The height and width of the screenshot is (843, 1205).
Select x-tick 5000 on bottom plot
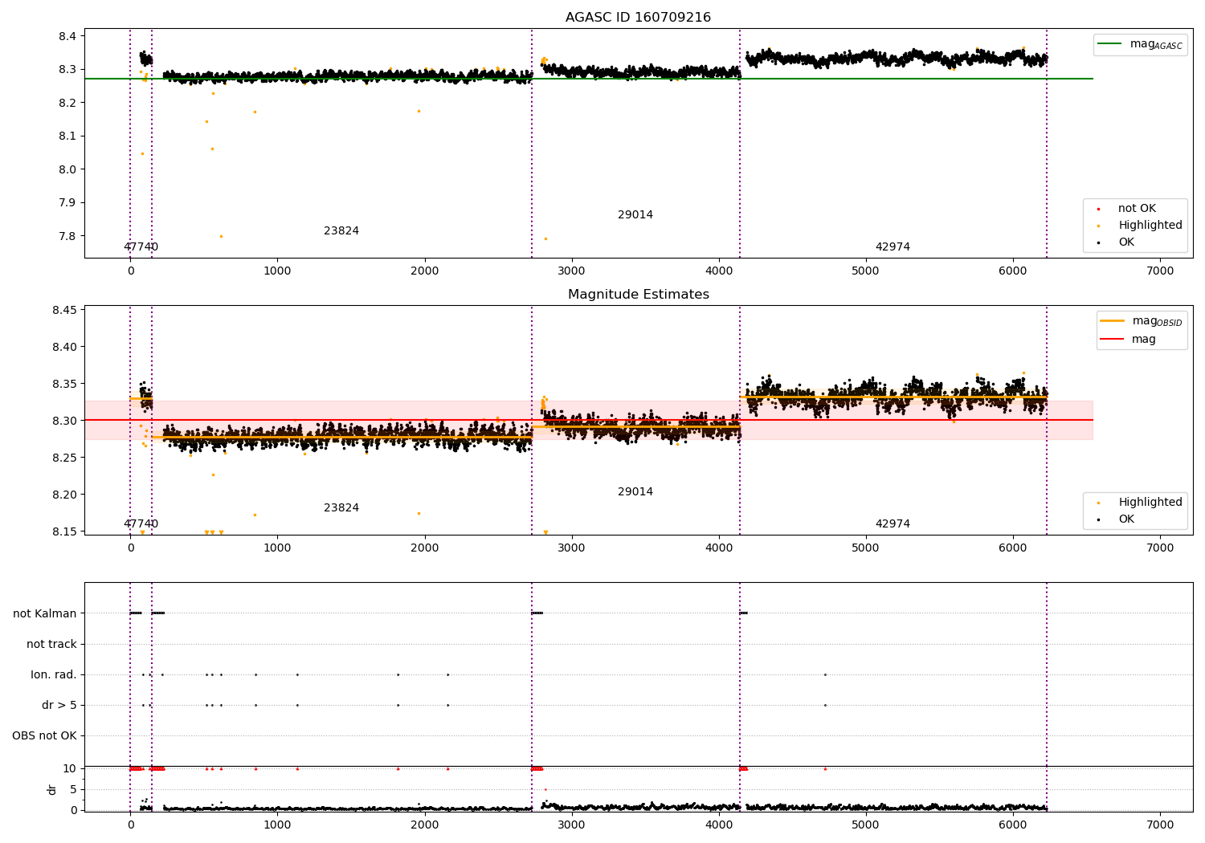866,825
